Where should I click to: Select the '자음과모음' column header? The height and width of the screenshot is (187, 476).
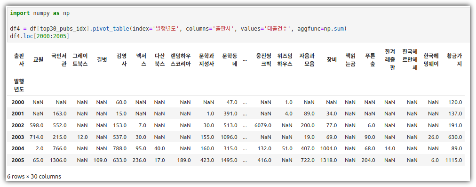tap(307, 60)
